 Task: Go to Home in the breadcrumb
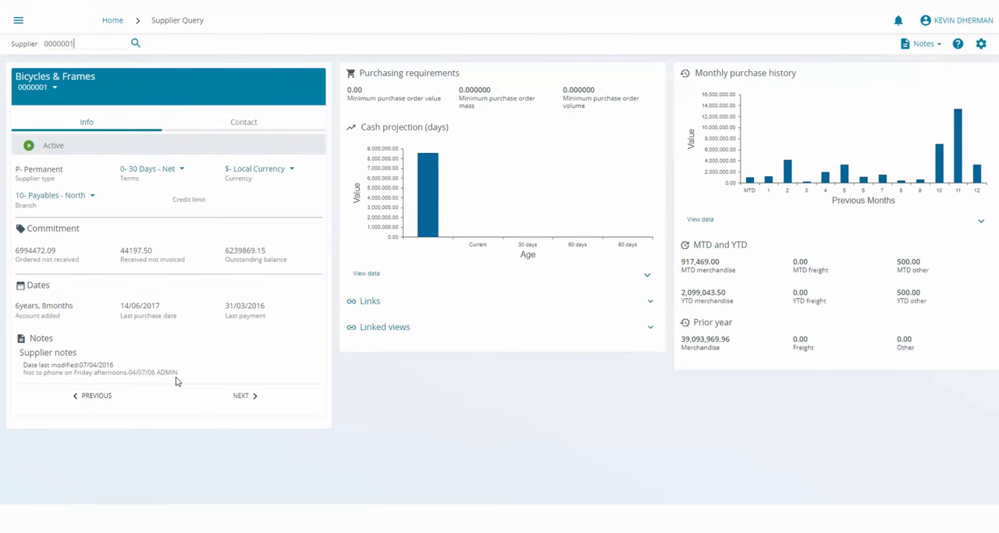(112, 20)
